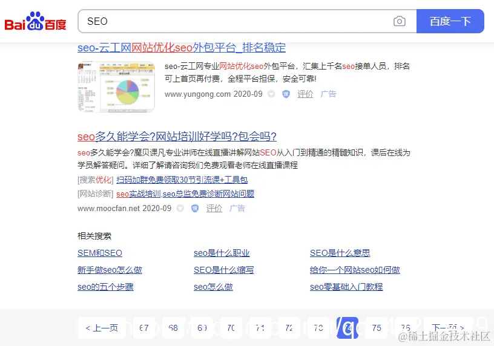
Task: Open related search 给你一个网站seo如何做
Action: tap(355, 270)
